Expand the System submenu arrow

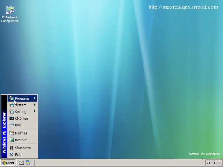point(35,105)
